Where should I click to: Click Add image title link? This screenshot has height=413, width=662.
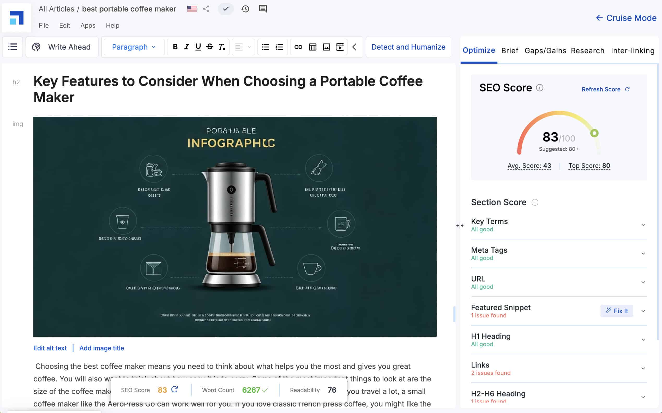tap(101, 348)
